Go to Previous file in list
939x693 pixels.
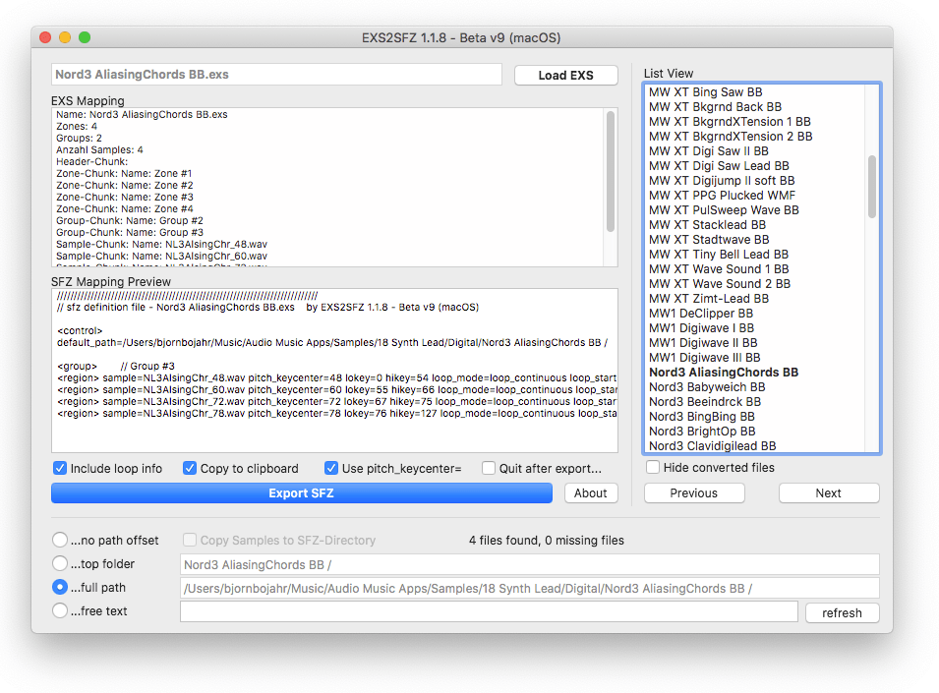694,493
